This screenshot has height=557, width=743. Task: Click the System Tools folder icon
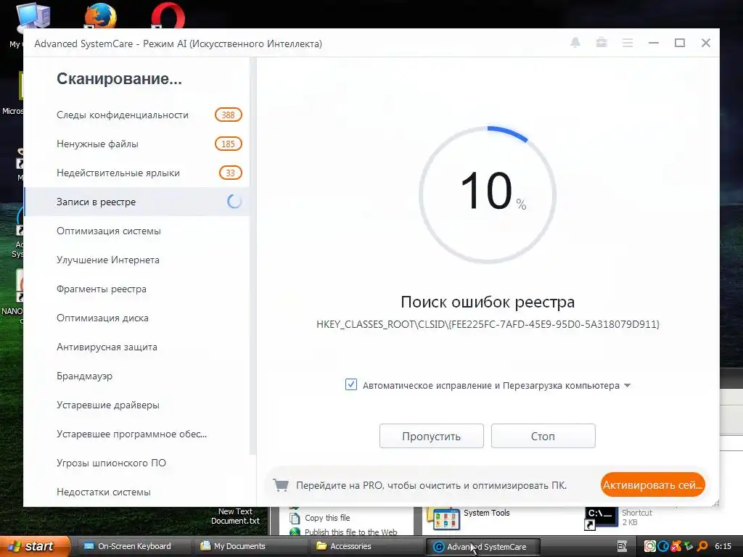(443, 519)
